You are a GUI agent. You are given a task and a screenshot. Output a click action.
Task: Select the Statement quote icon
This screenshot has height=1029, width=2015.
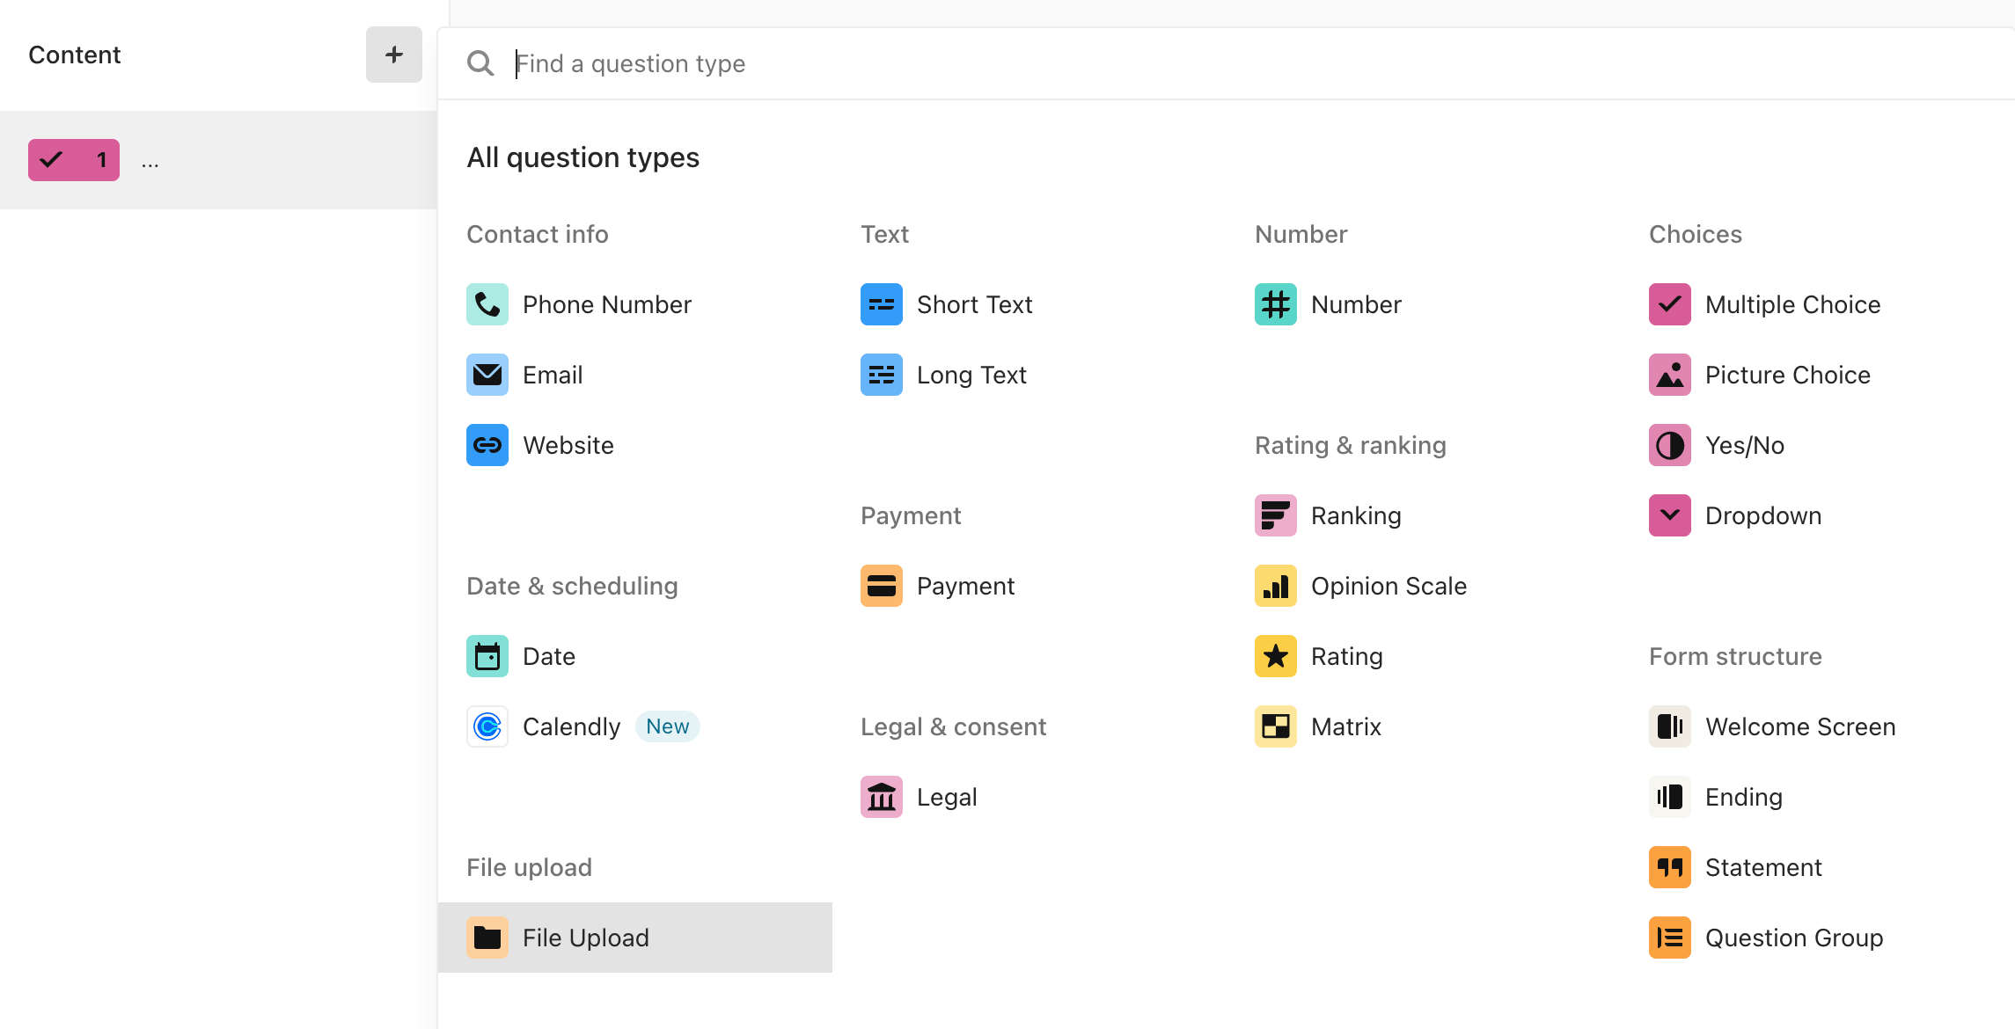[1670, 867]
